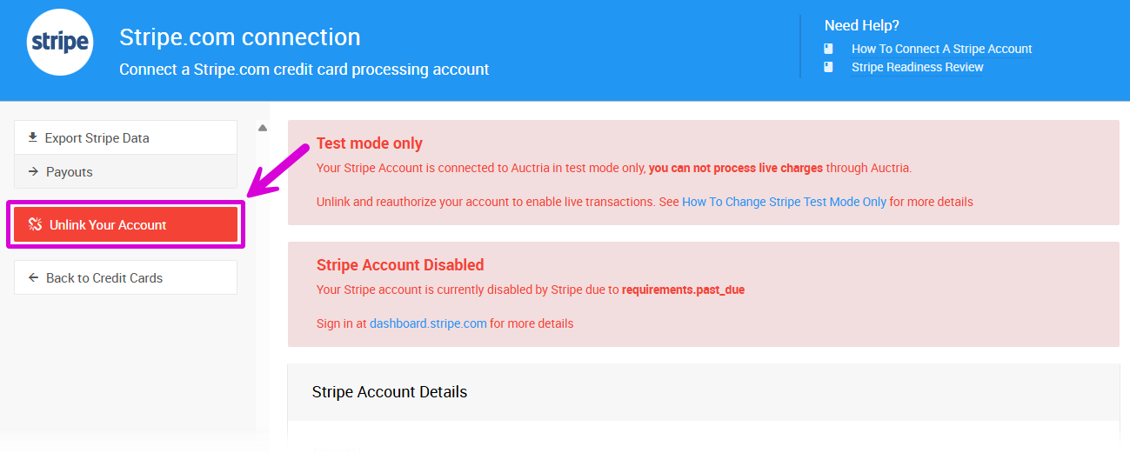
Task: Return via the Back to Credit Cards button
Action: tap(104, 278)
